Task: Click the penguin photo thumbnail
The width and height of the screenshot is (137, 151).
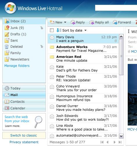Action: (x=132, y=95)
